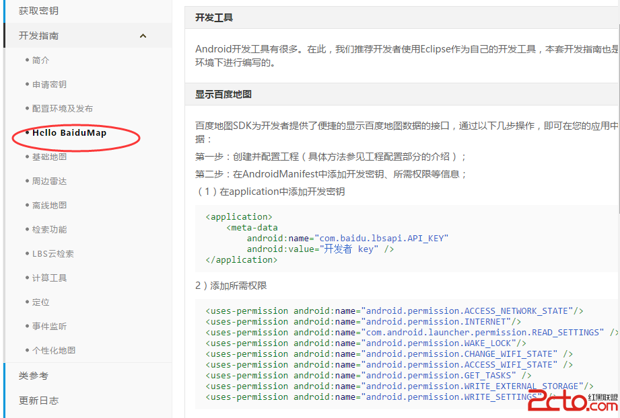
Task: Navigate to 事件监听 section
Action: [x=49, y=326]
